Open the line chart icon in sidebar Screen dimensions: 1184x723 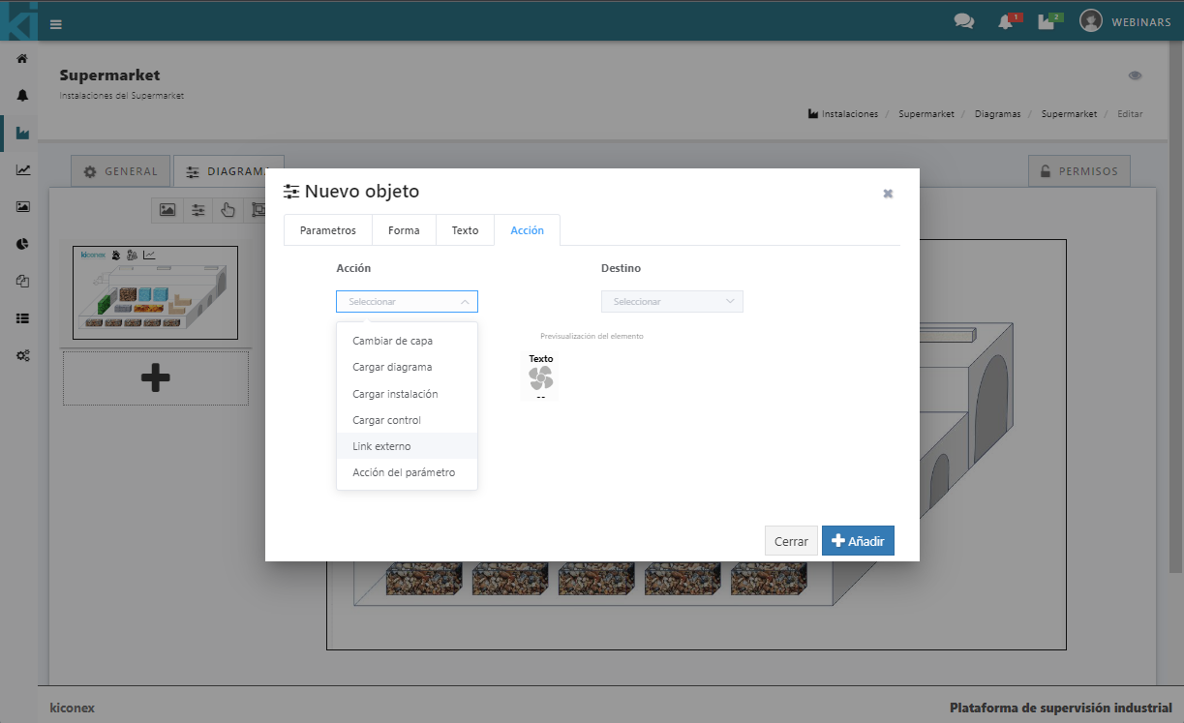coord(22,170)
